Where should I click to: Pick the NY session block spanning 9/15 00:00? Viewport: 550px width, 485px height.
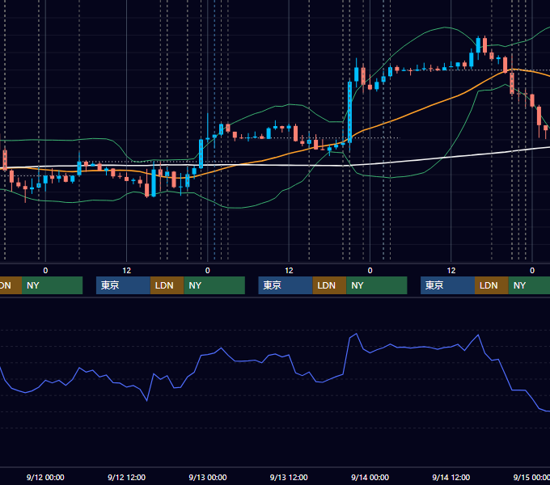click(529, 285)
